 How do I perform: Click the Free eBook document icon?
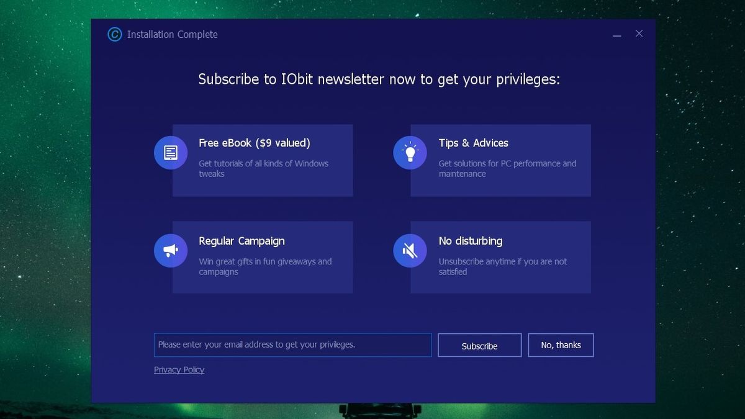pos(170,152)
